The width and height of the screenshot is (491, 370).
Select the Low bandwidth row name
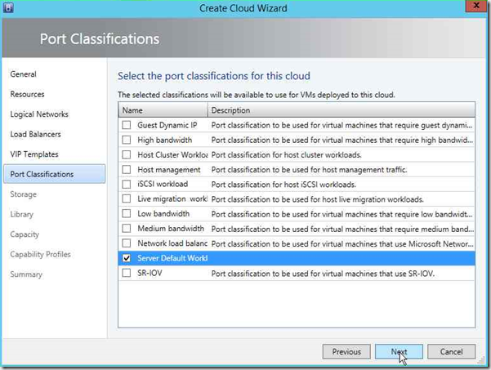[163, 214]
